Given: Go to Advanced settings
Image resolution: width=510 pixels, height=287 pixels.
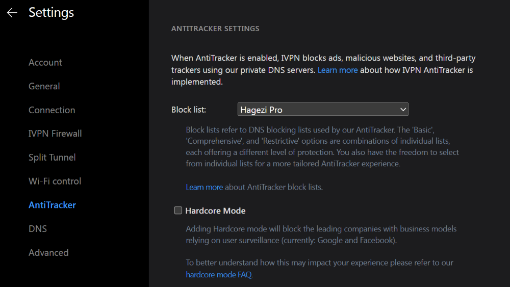Looking at the screenshot, I should [48, 252].
